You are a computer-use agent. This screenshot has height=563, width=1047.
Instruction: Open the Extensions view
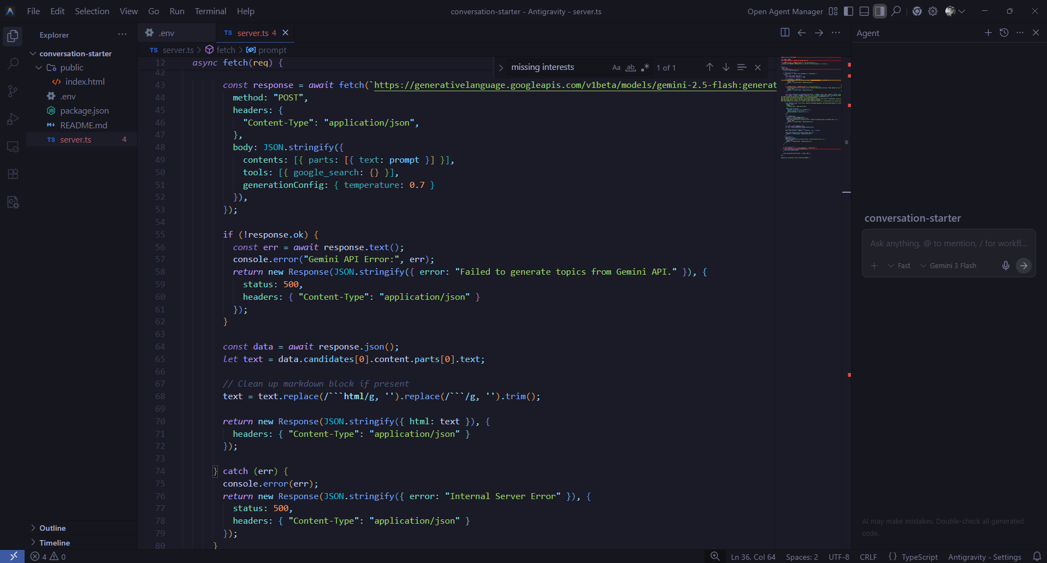(x=13, y=174)
